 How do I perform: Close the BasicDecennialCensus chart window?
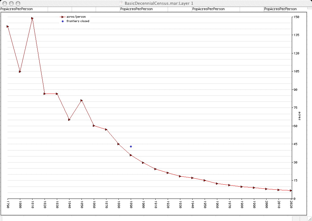[4, 3]
